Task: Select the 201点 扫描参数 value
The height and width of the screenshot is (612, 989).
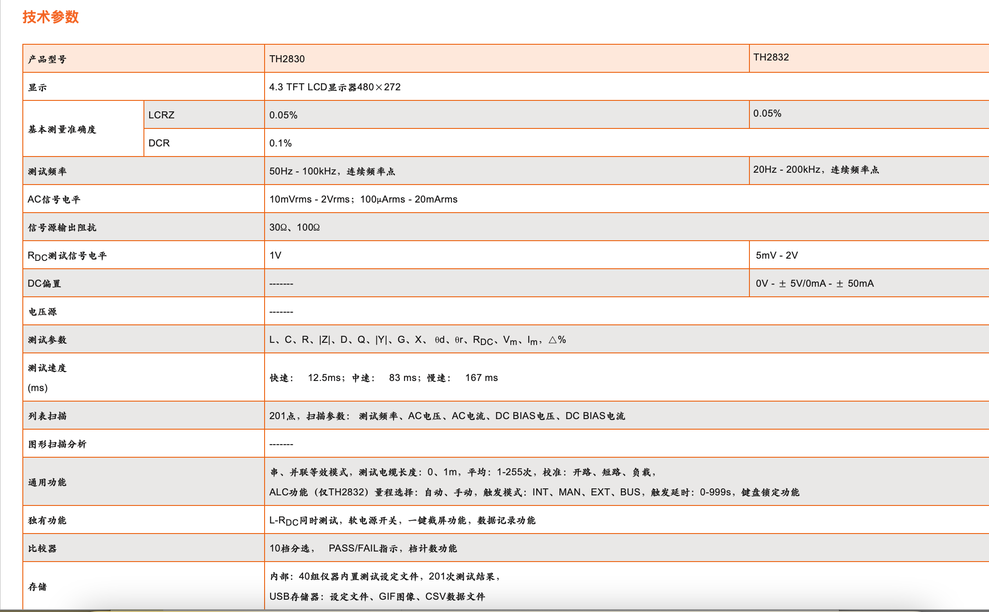Action: pos(447,416)
